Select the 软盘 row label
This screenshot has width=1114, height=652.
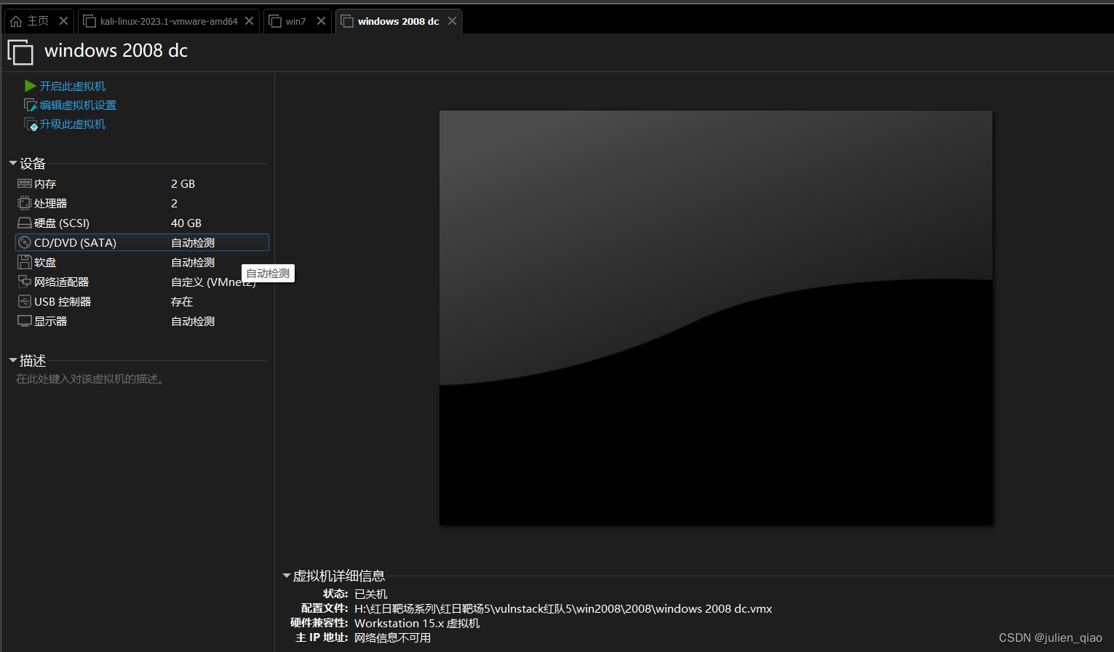click(x=45, y=263)
